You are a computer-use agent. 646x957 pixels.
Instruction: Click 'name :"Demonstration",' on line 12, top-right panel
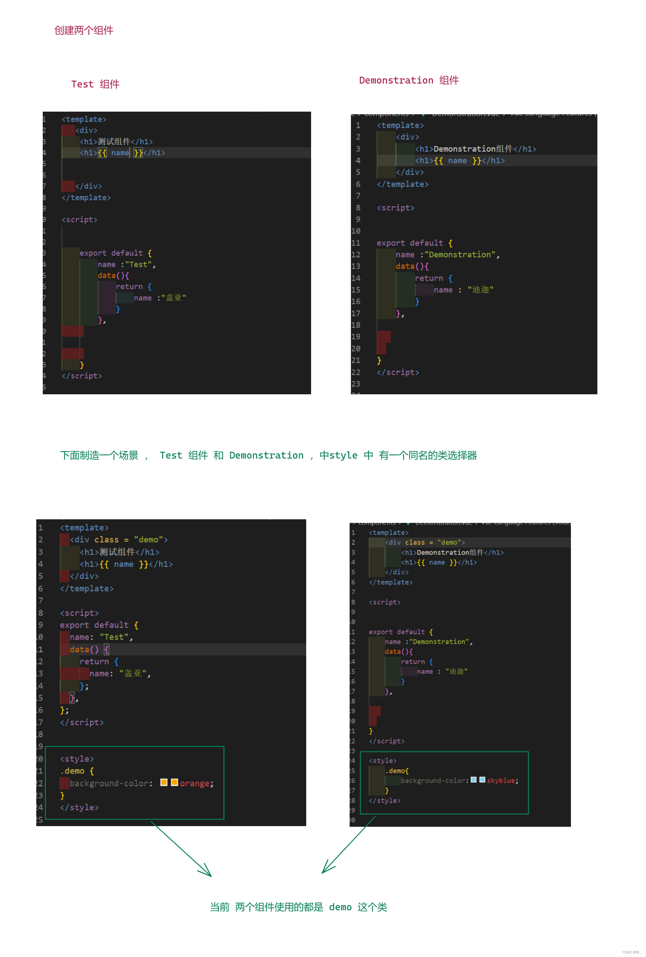coord(448,255)
